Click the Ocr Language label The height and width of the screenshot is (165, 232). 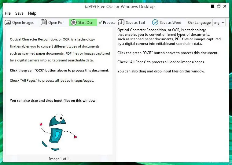click(x=199, y=23)
